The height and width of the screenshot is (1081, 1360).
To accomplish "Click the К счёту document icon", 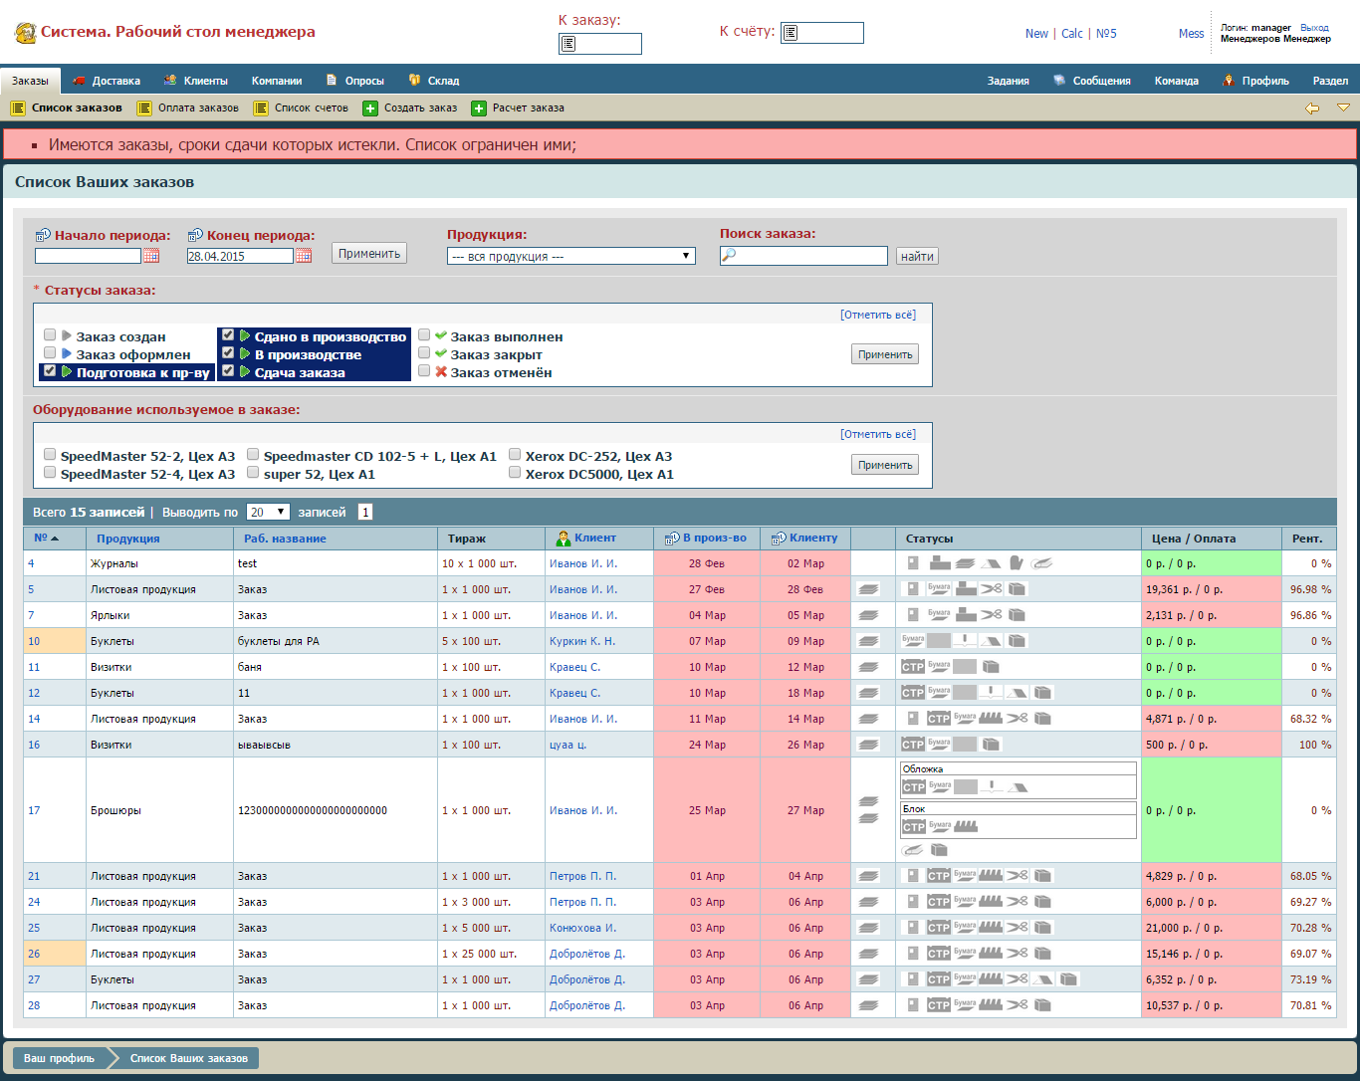I will 790,33.
